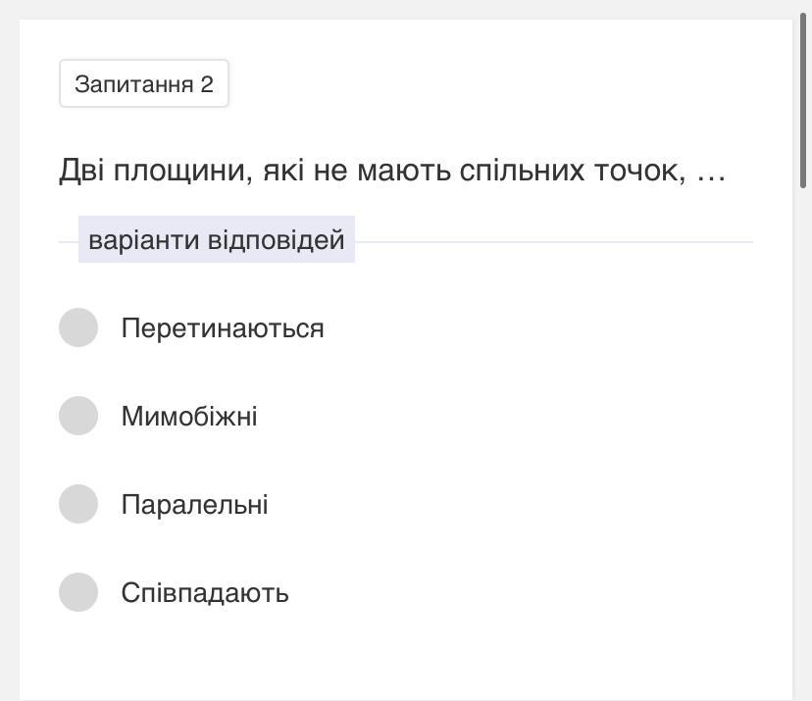Click the "варіанти відповідей" section label
812x701 pixels.
(216, 240)
